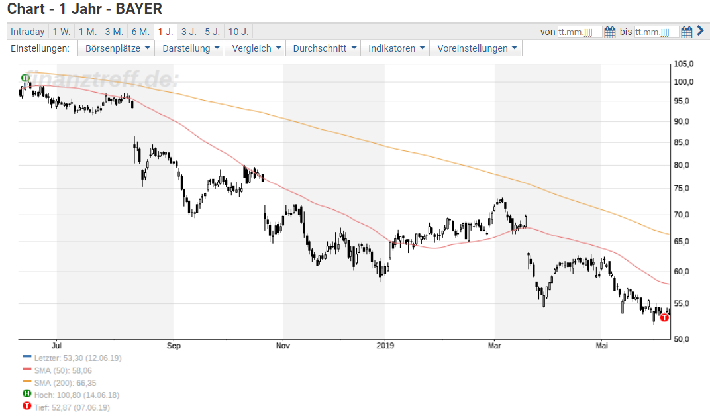This screenshot has width=710, height=418.
Task: Click the blue arrow to apply date range
Action: [701, 30]
